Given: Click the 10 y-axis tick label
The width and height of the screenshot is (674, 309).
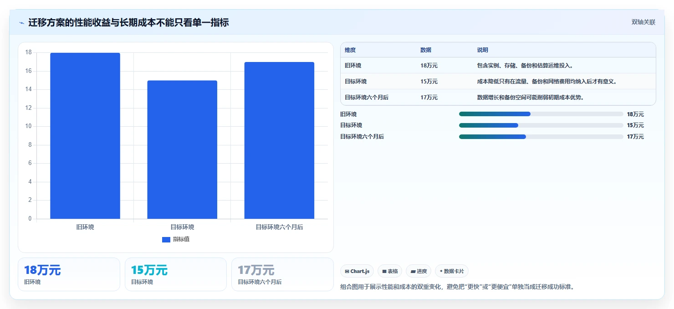Looking at the screenshot, I should click(28, 126).
